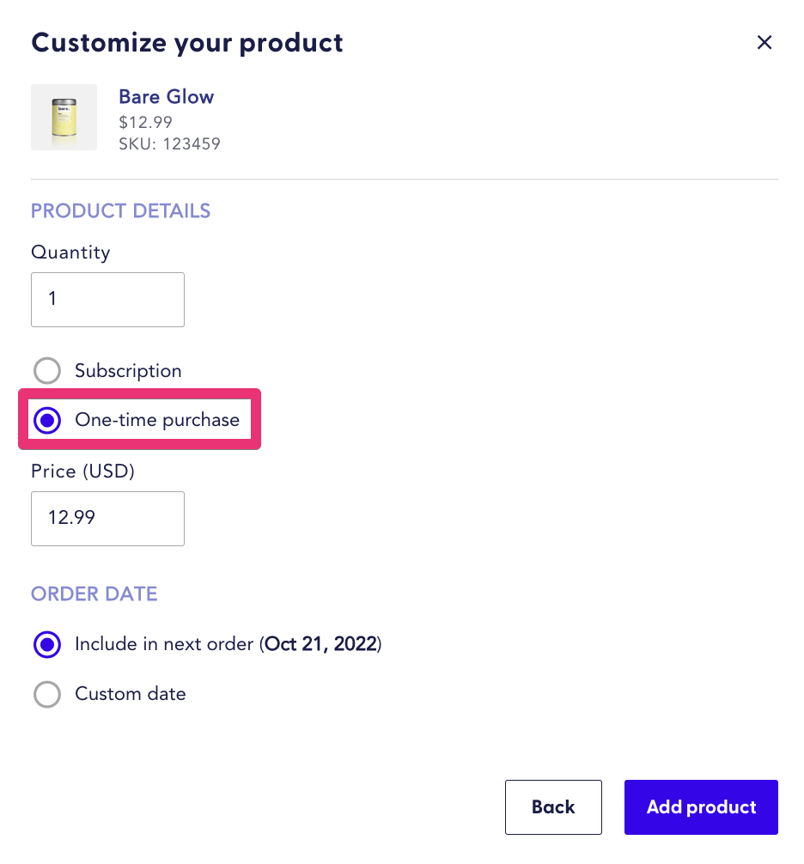Click the Price (USD) input field

coord(107,519)
